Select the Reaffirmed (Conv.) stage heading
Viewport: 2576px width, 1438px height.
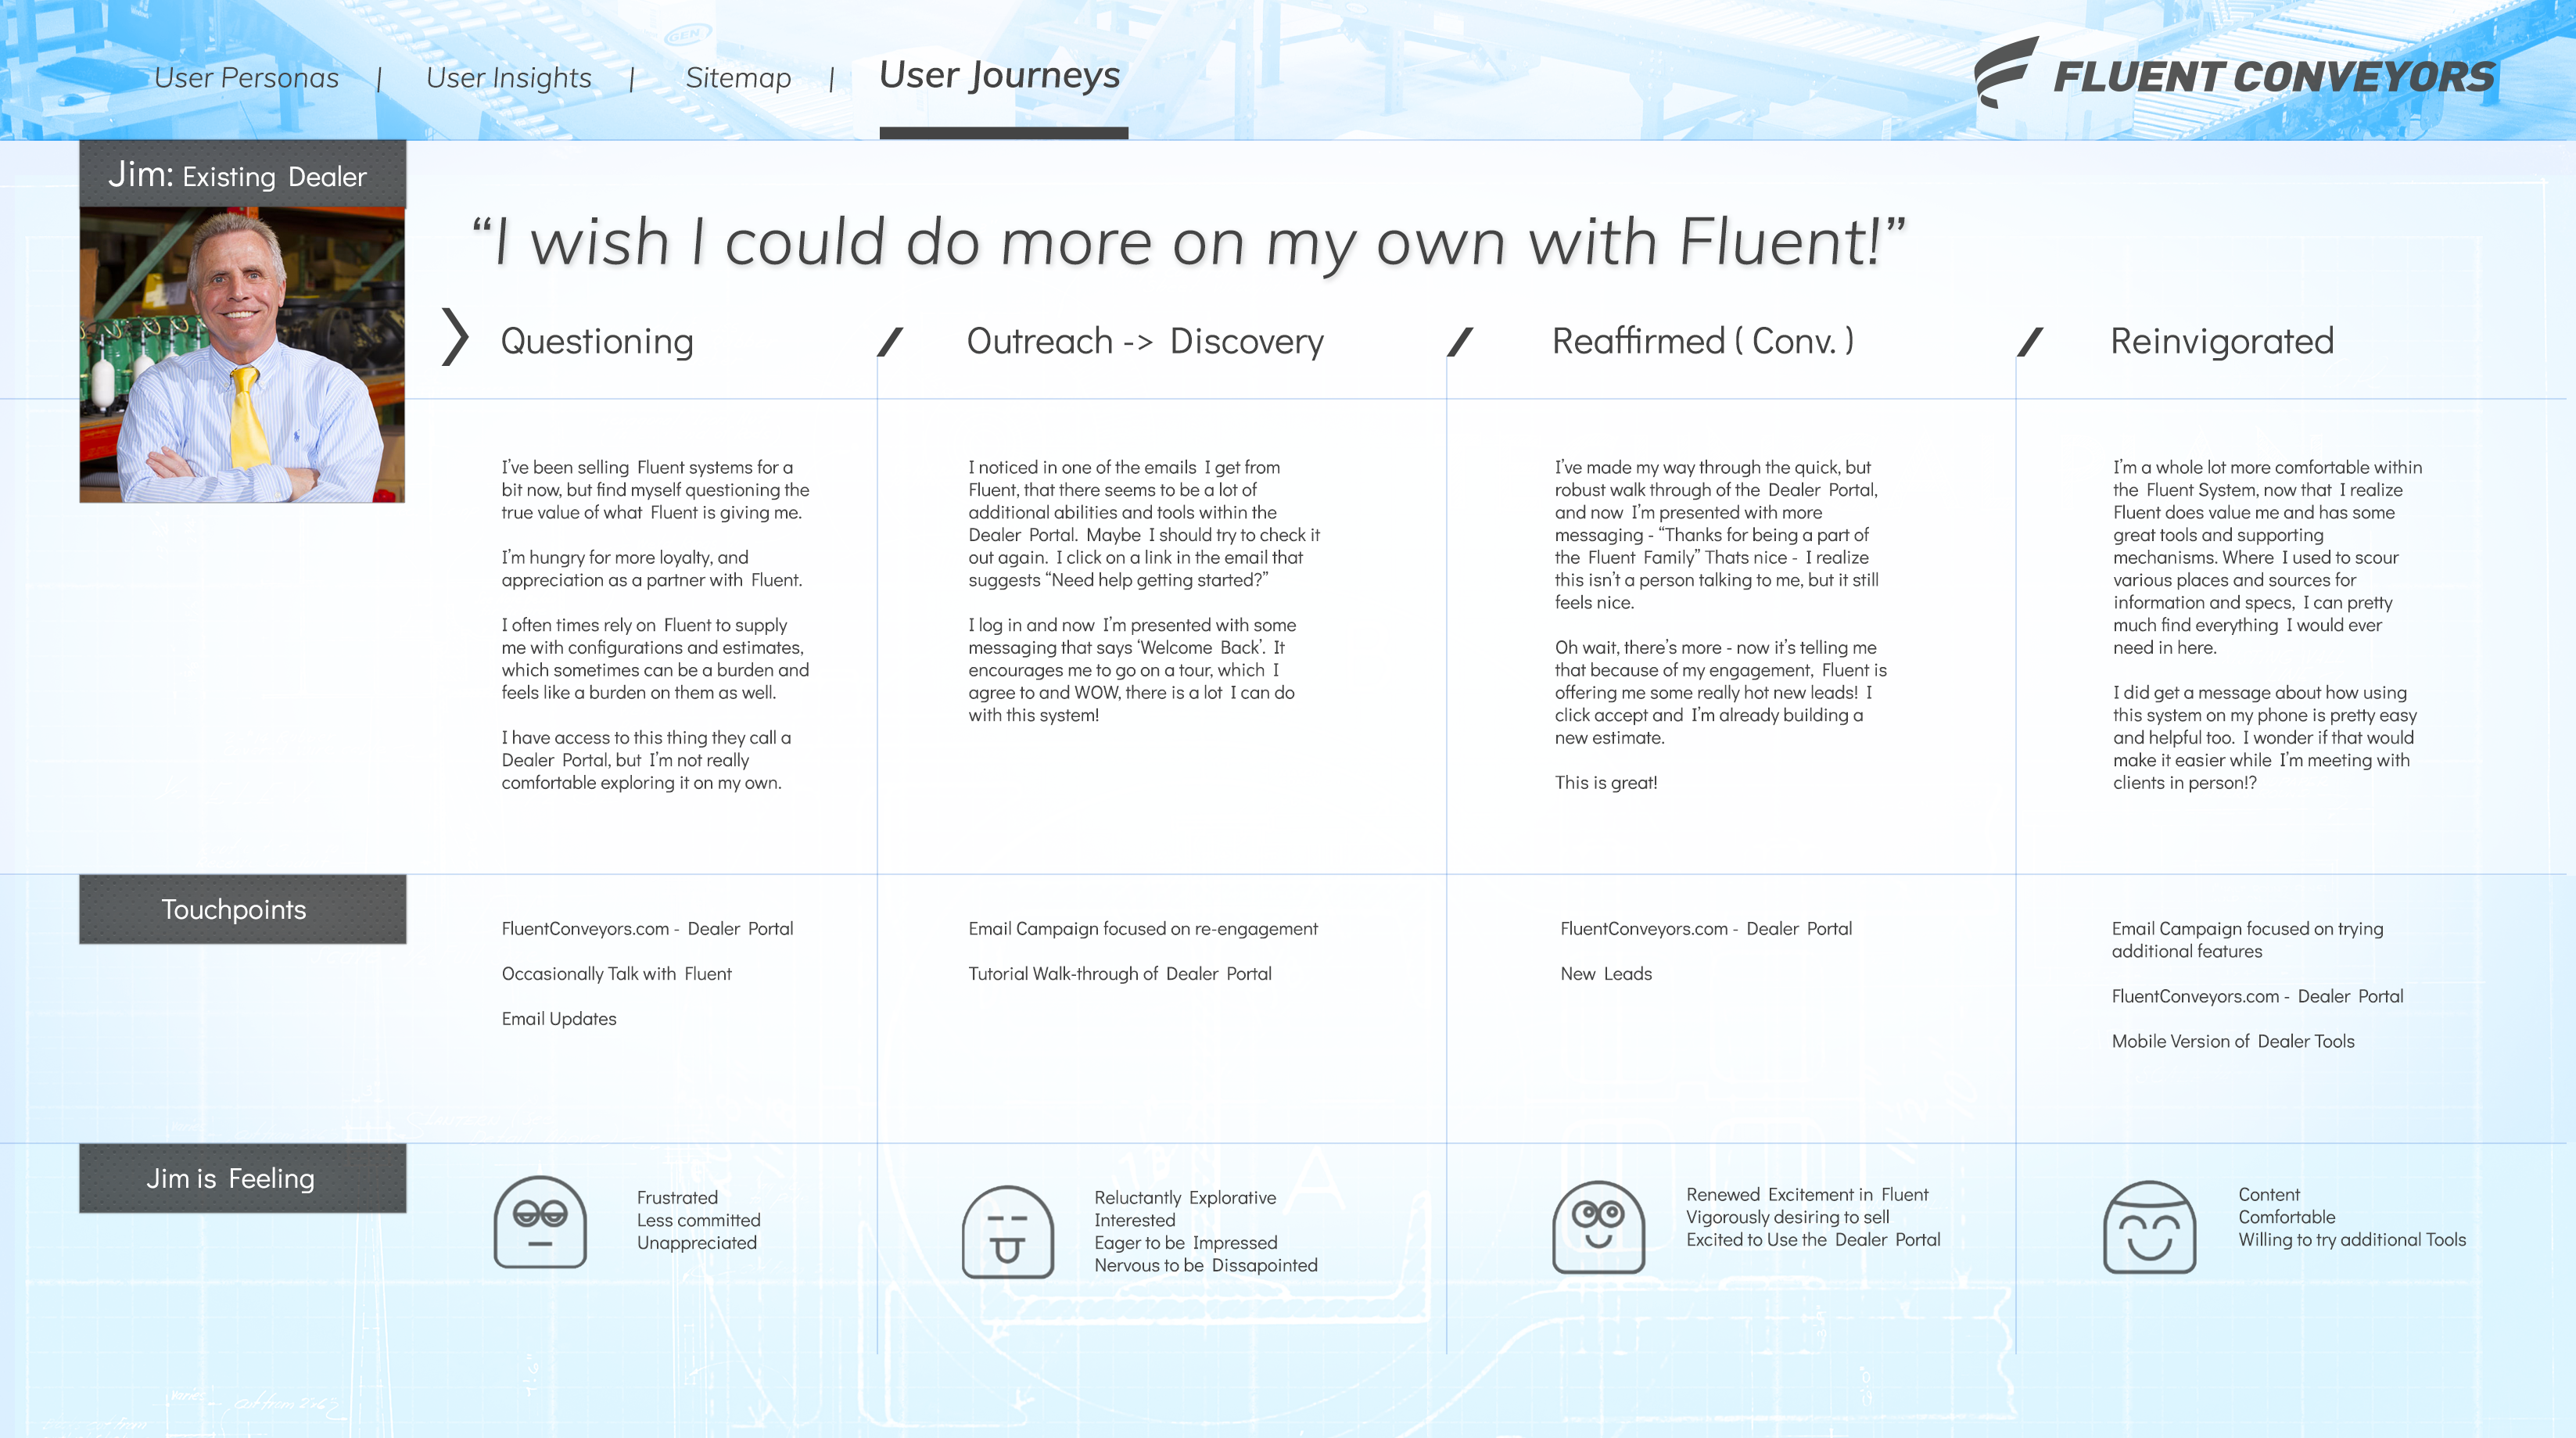coord(1703,341)
